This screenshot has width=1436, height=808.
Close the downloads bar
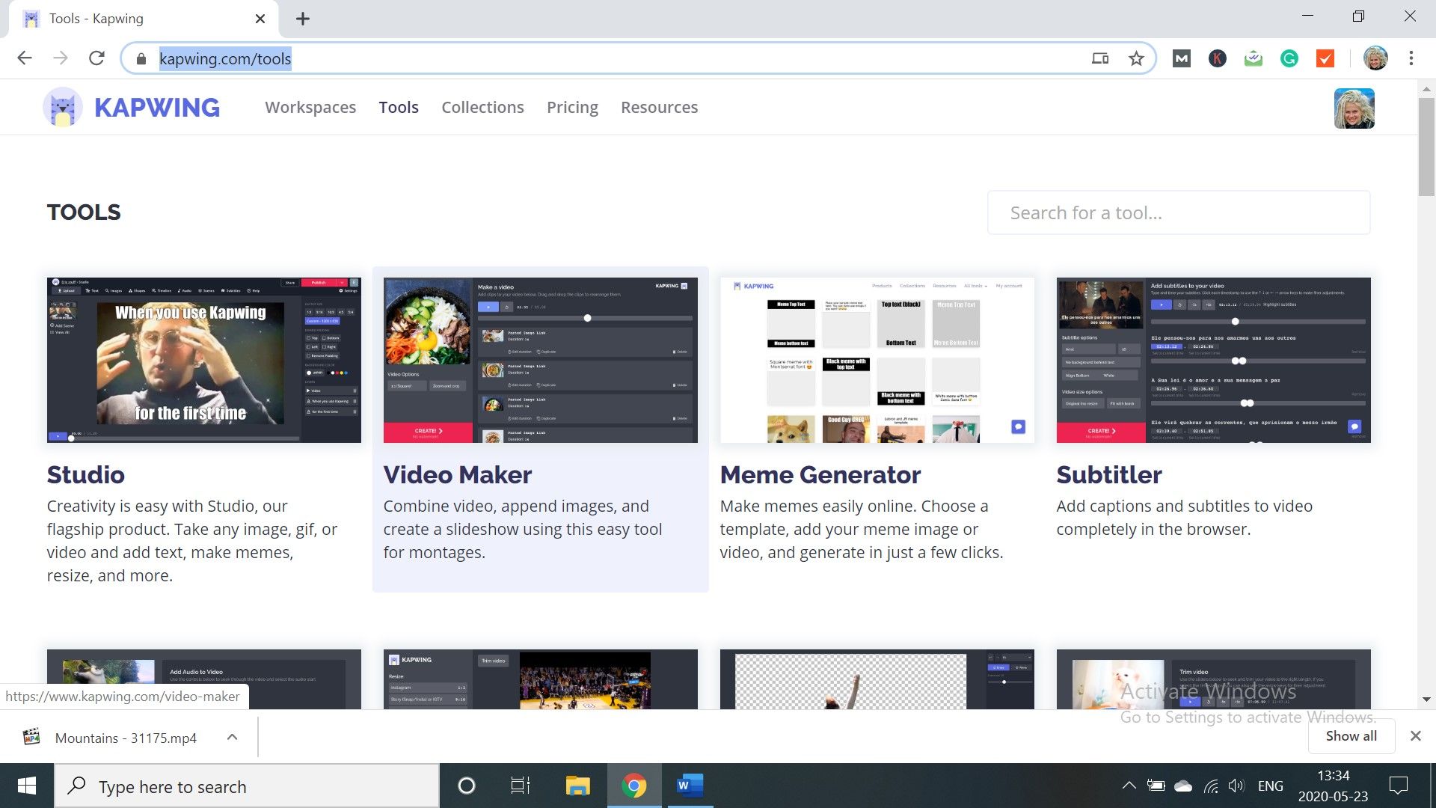pos(1415,736)
